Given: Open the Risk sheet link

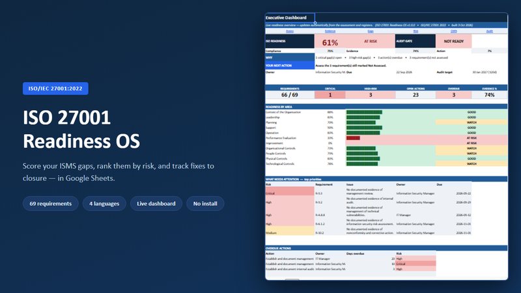Looking at the screenshot, I should 415,31.
